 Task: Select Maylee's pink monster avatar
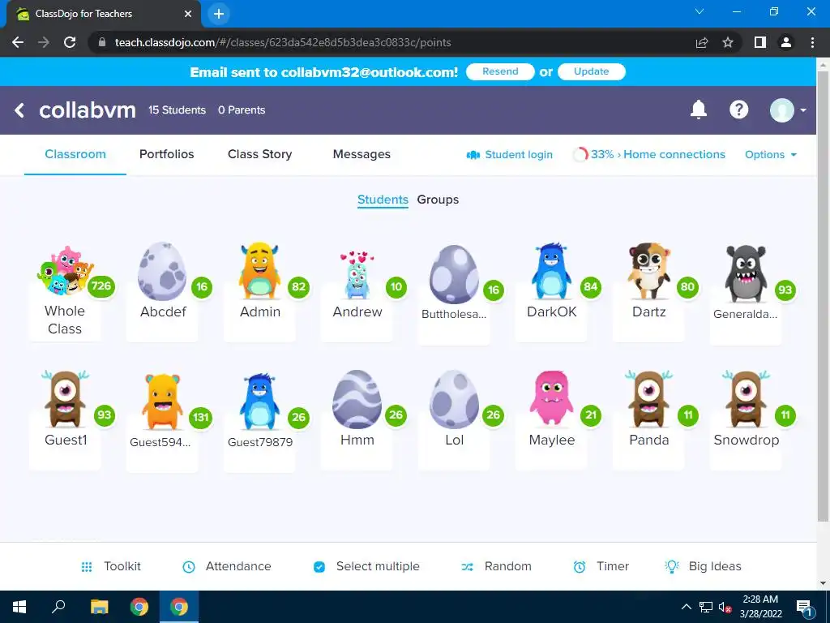pyautogui.click(x=551, y=397)
